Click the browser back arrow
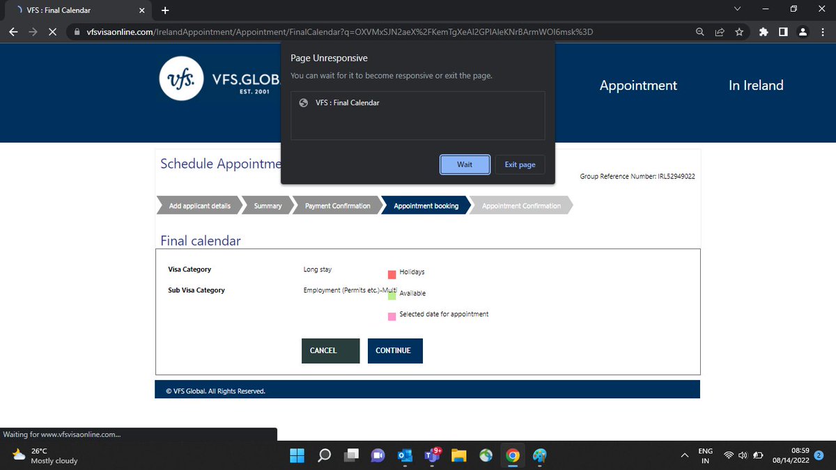This screenshot has width=836, height=470. [13, 32]
